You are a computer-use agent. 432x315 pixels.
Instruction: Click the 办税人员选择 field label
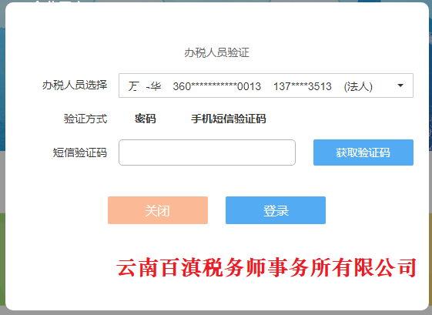75,85
